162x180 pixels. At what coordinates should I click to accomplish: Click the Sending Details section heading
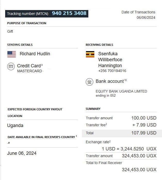(20, 45)
